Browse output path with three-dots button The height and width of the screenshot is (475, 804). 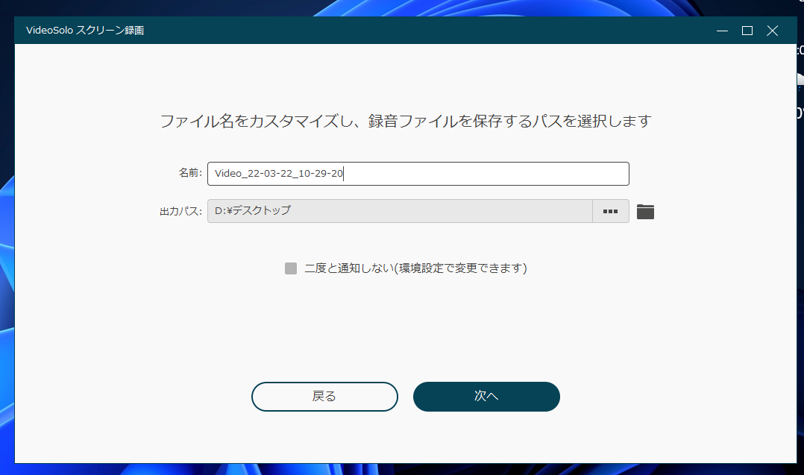pos(610,211)
